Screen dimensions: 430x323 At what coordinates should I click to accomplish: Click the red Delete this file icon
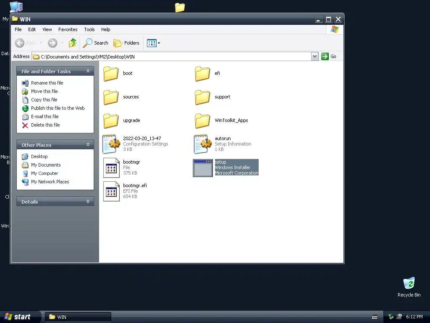[x=25, y=125]
